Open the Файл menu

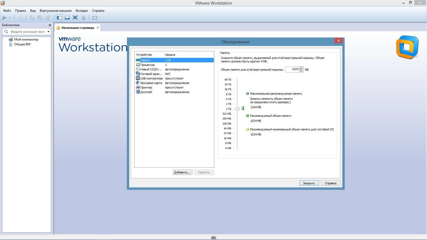(x=7, y=11)
